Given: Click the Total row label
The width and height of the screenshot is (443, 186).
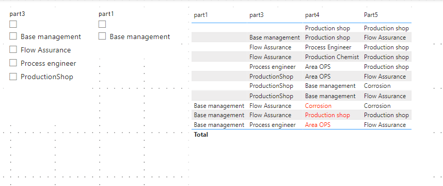Looking at the screenshot, I should point(201,135).
